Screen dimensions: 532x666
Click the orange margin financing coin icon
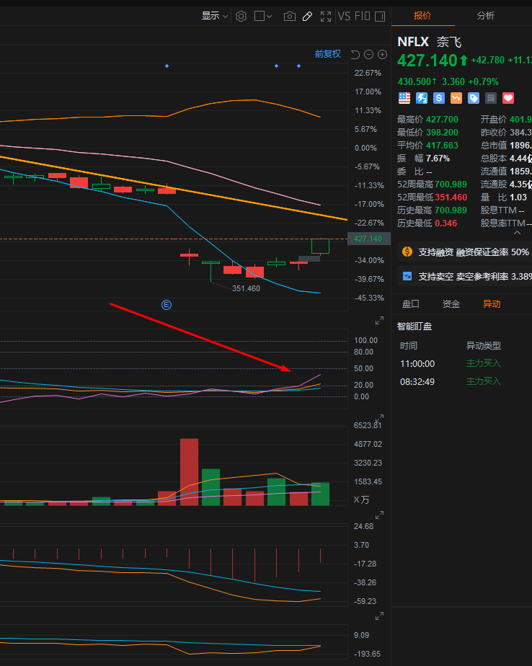(407, 252)
